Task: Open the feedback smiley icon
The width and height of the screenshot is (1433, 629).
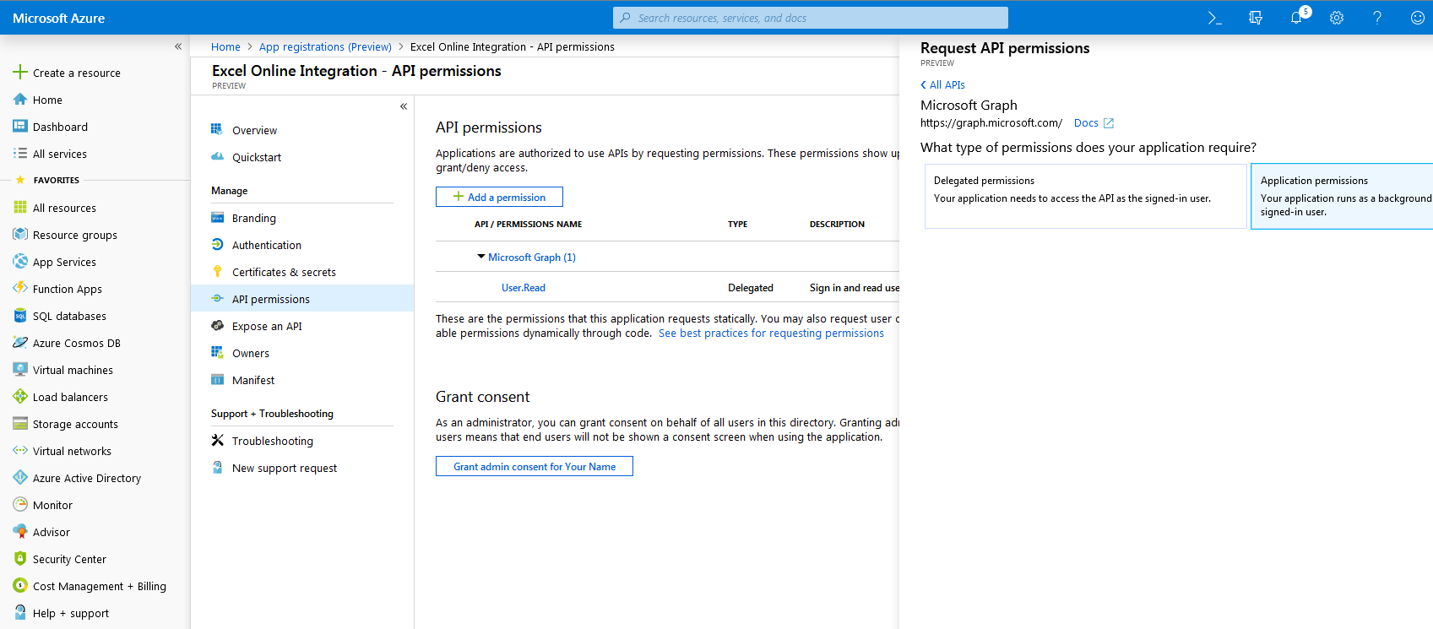Action: 1417,18
